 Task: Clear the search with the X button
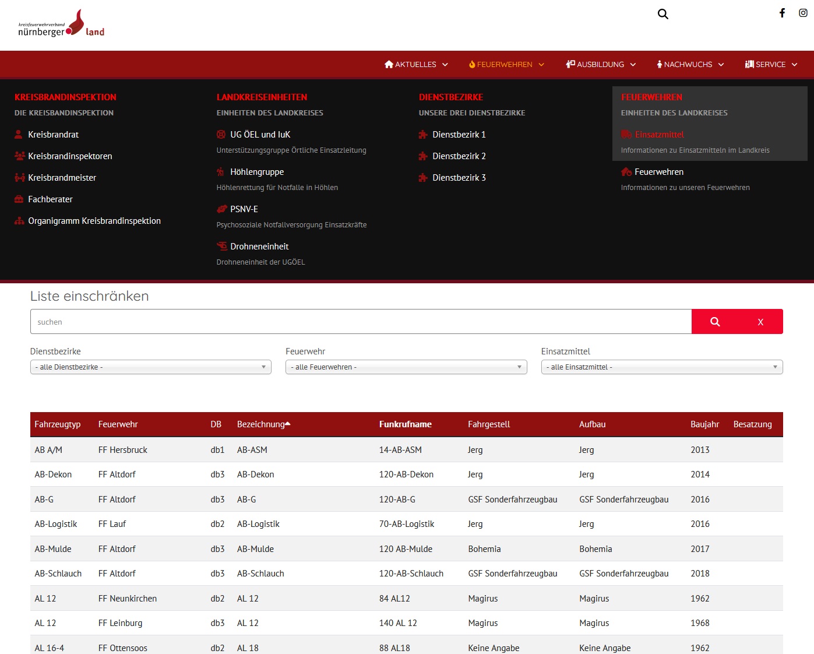(760, 322)
